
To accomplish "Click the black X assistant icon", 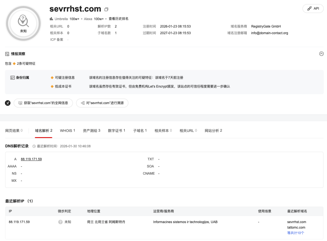I will tap(8, 103).
